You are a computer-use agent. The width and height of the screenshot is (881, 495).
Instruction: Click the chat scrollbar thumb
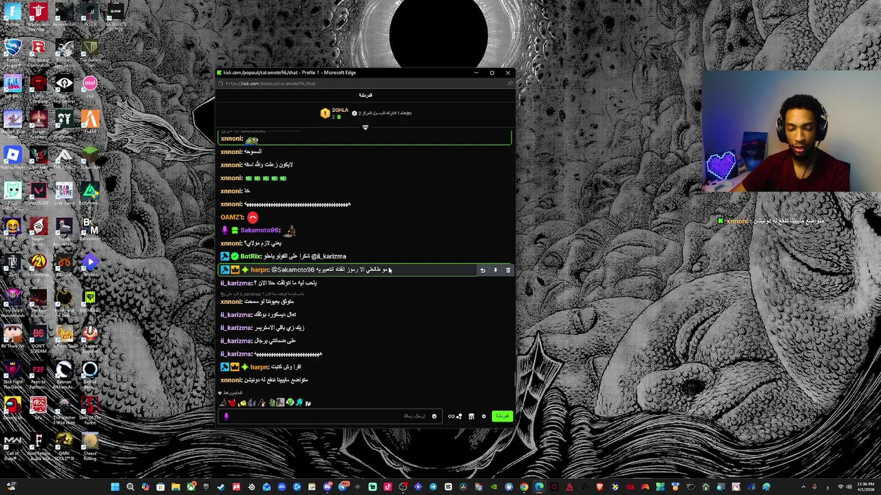tap(514, 380)
